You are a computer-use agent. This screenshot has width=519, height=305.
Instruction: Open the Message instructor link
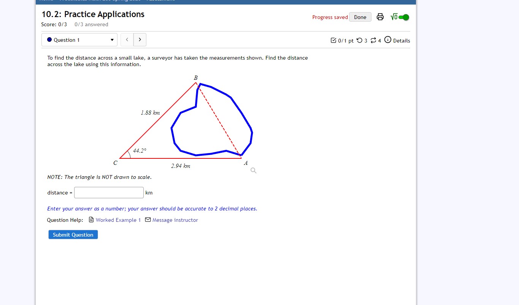click(x=175, y=220)
